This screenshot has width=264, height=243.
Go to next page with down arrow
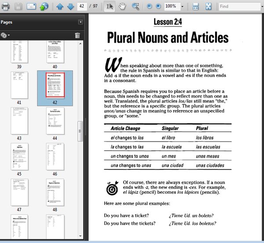(x=70, y=7)
